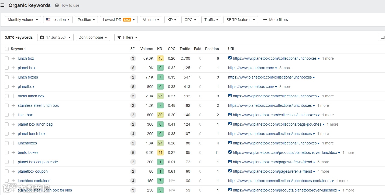Expand the plus icon for planet box coupon code
385x195 pixels.
click(13, 162)
